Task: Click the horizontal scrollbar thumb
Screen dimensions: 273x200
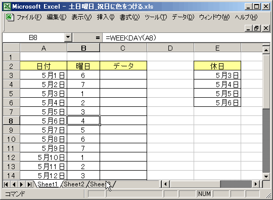Action: click(x=195, y=184)
